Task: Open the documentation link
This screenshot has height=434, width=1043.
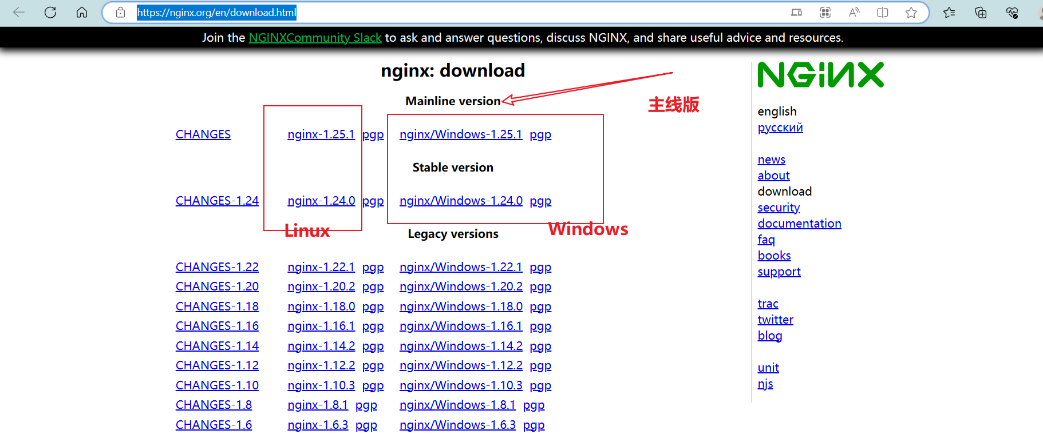Action: click(x=799, y=224)
